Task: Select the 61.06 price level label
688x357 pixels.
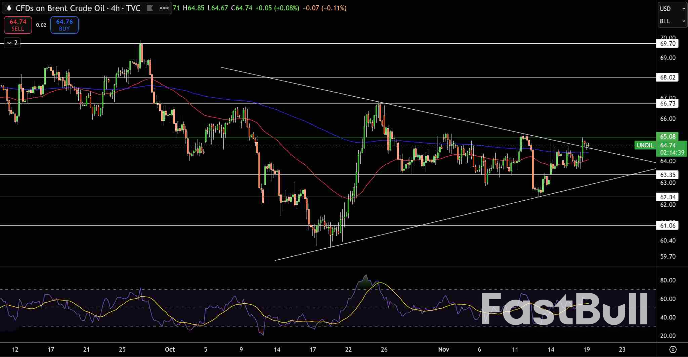Action: pos(668,225)
